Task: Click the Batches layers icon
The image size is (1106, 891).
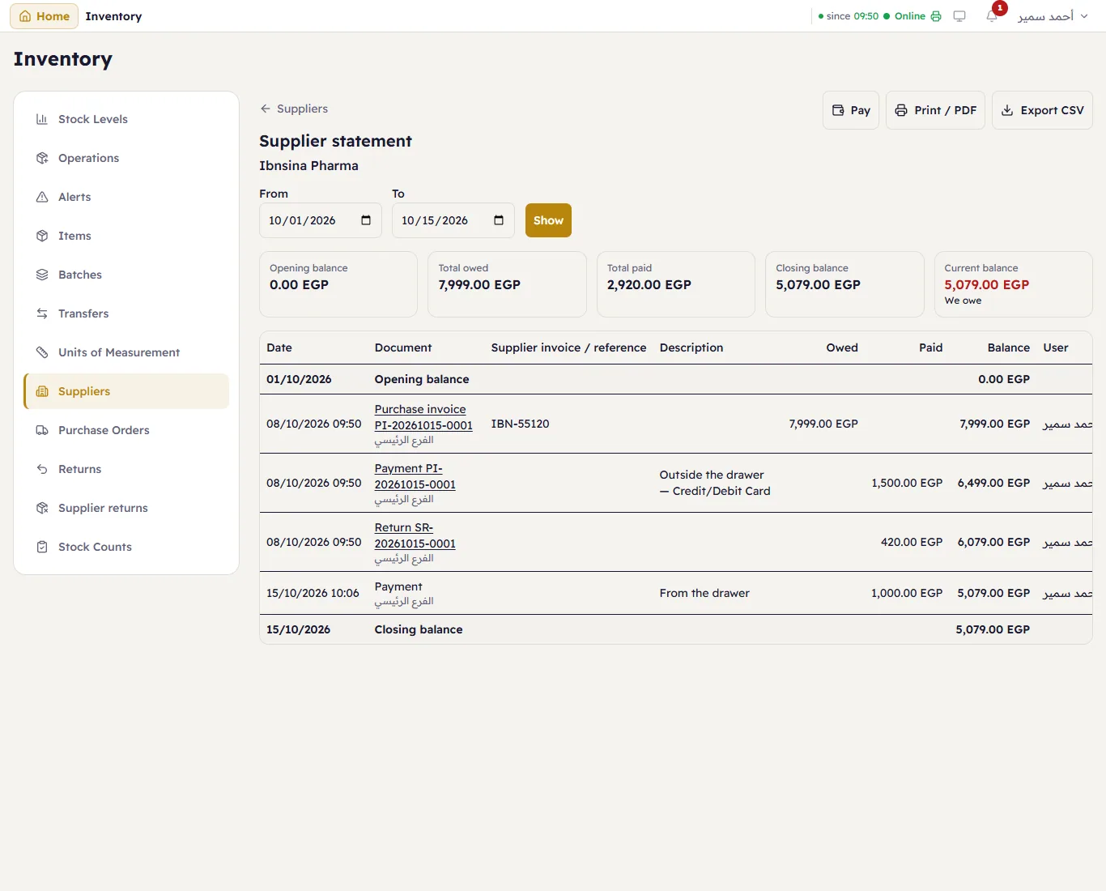Action: pyautogui.click(x=42, y=275)
